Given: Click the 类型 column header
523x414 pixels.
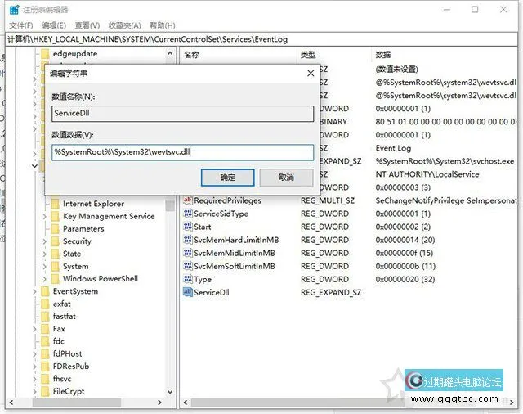Looking at the screenshot, I should coord(308,55).
